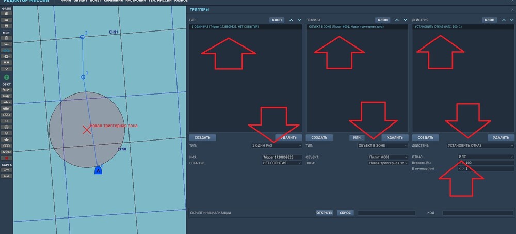The height and width of the screenshot is (234, 516).
Task: Open the ДЕЙСТВИЕ dropdown 'УСТАНОВИТЬ ОТКАЗ'
Action: pos(480,145)
